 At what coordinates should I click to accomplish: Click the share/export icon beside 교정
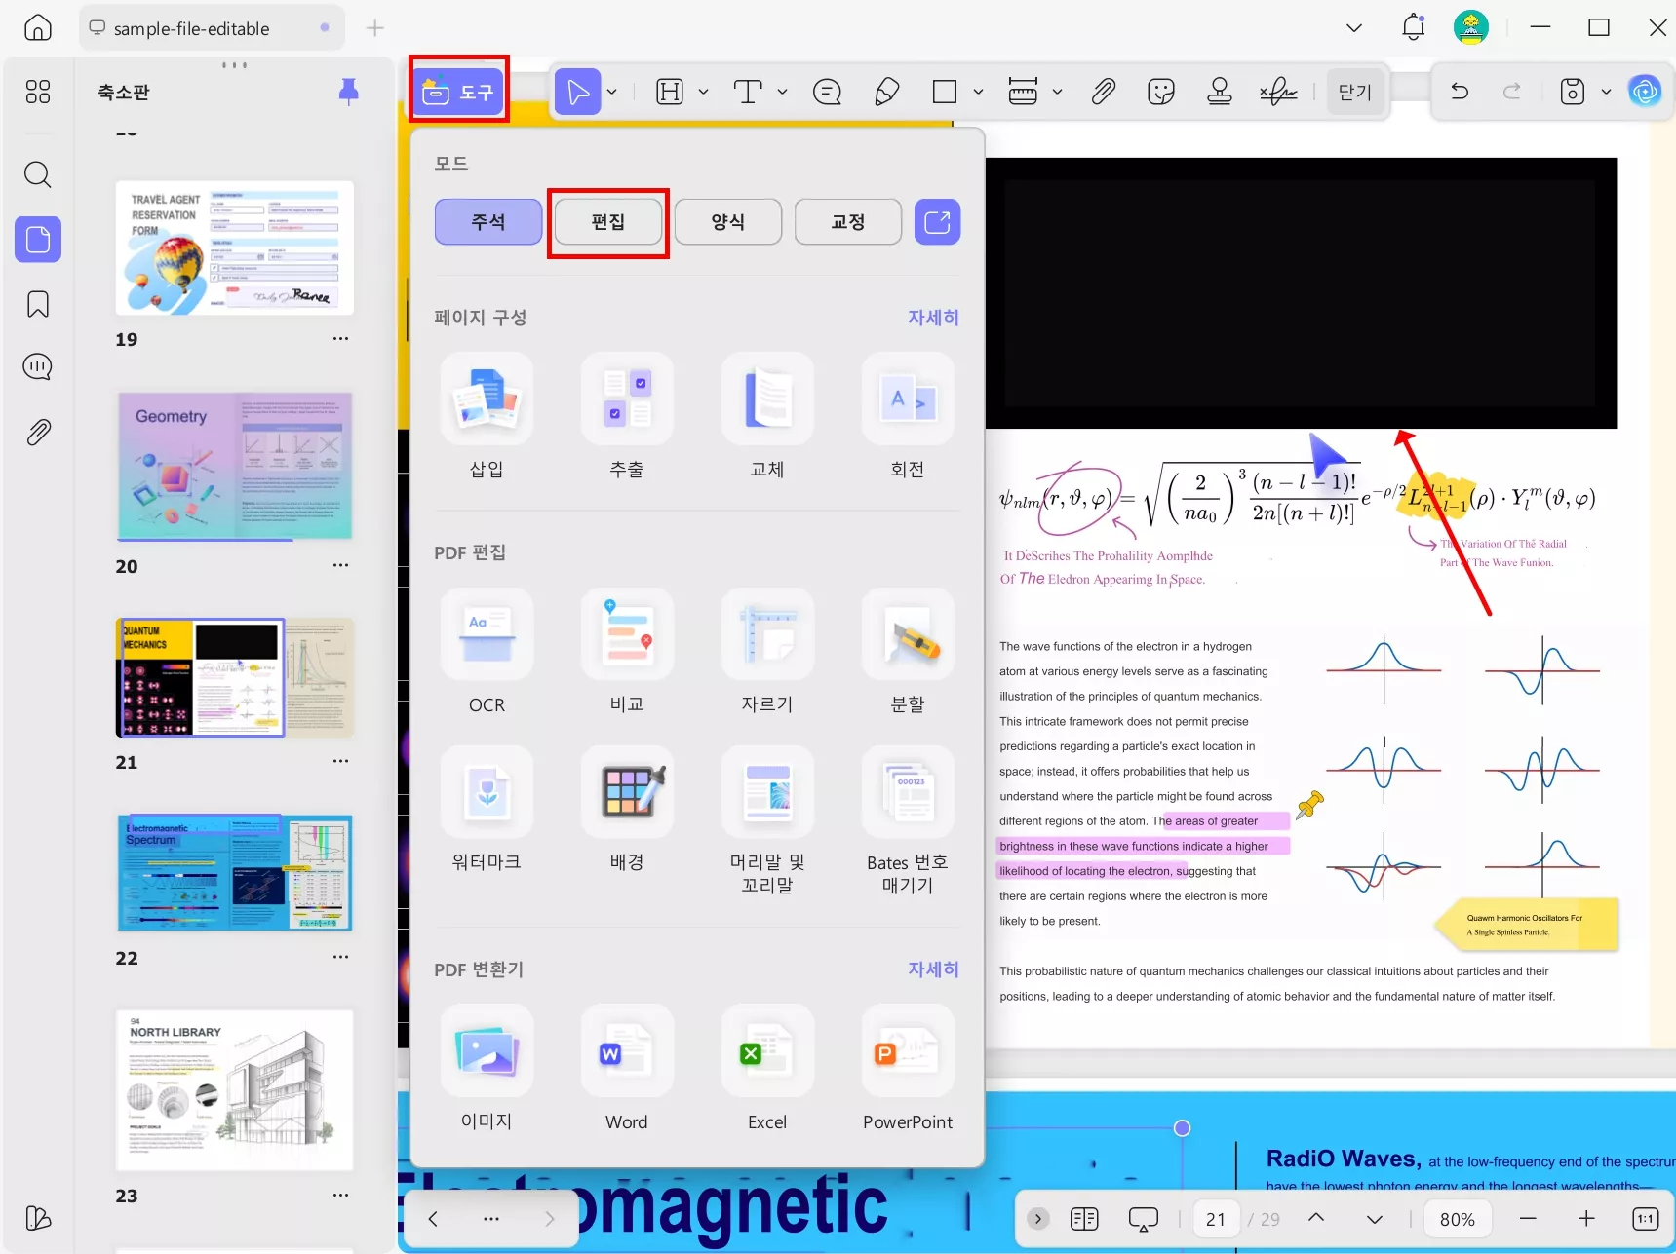pos(937,222)
